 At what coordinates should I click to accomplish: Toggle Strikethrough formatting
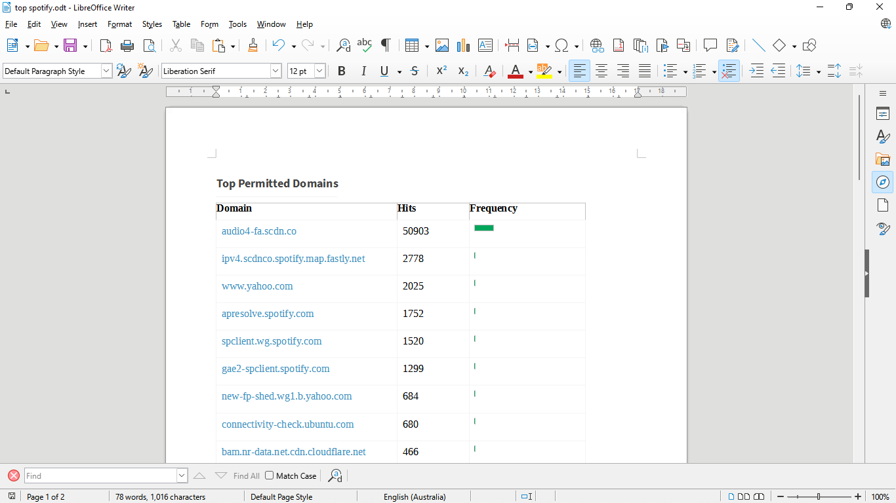[414, 71]
